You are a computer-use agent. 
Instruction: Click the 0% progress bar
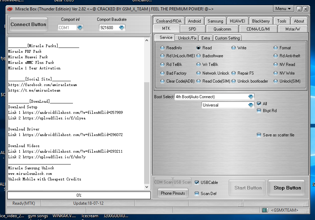click(79, 195)
